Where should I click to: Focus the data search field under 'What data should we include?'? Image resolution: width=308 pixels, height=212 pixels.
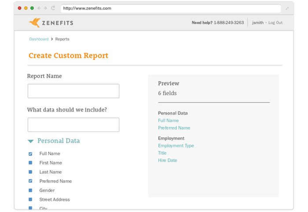tap(73, 125)
